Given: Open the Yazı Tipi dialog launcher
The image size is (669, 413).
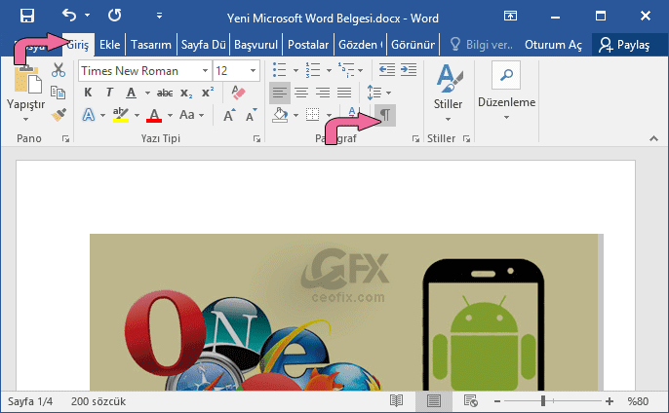Looking at the screenshot, I should point(256,138).
